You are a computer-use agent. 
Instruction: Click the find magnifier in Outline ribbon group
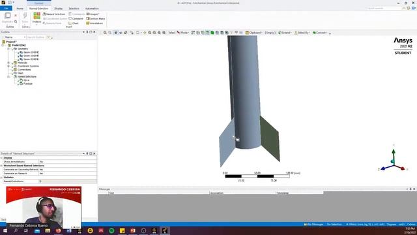pyautogui.click(x=16, y=22)
